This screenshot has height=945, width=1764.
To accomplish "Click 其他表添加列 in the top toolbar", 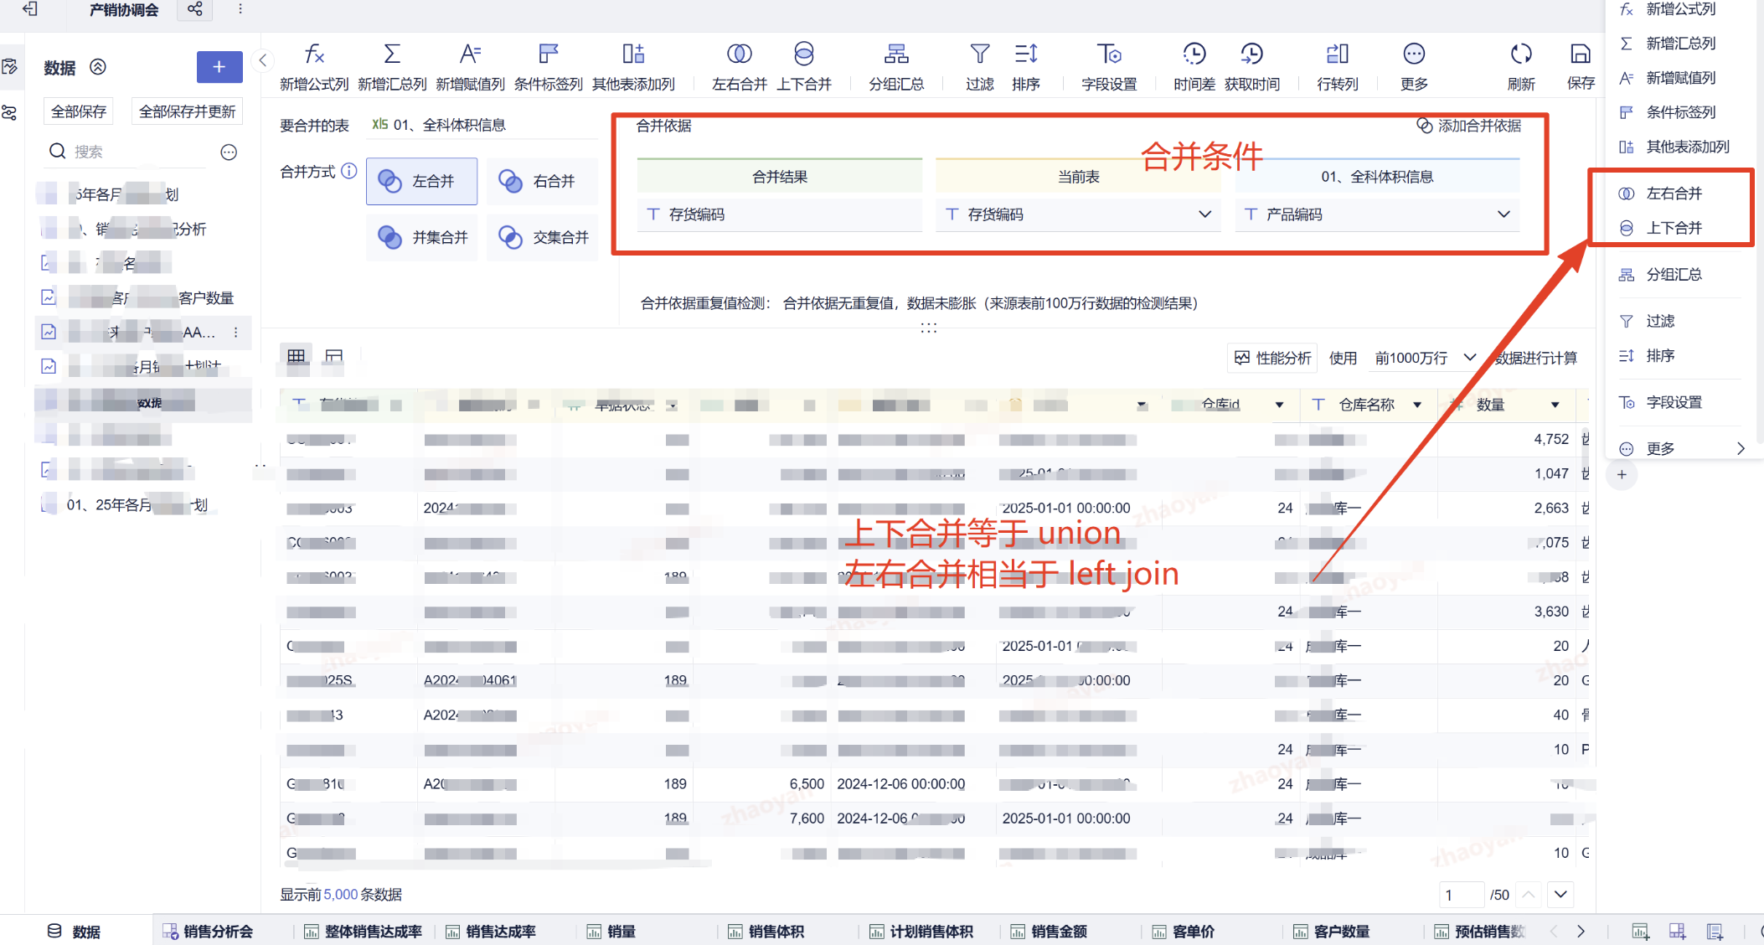I will [x=633, y=67].
